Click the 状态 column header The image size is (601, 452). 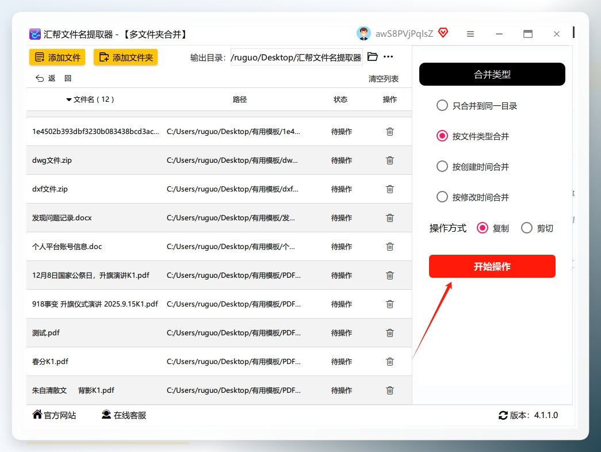click(x=340, y=99)
